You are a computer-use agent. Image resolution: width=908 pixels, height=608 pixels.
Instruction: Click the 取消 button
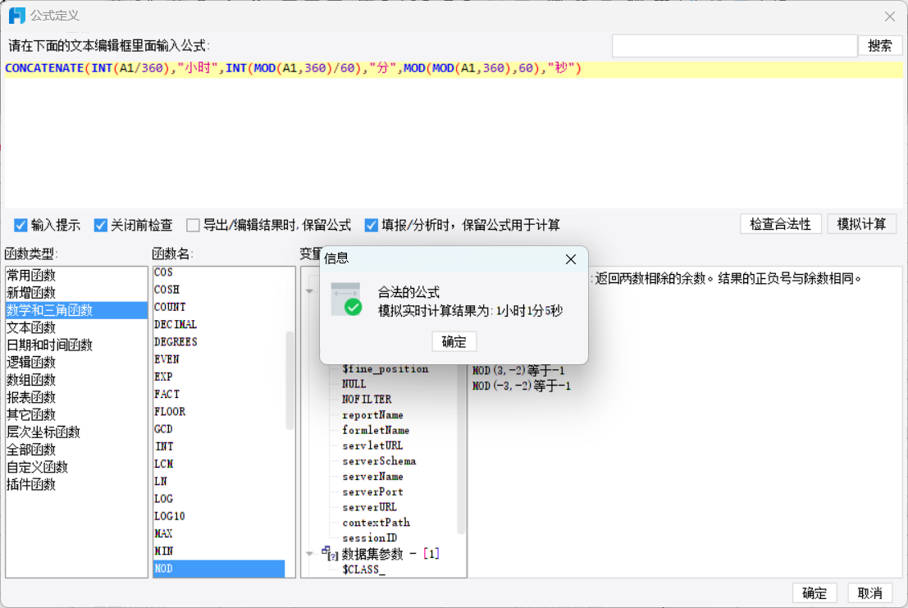click(869, 593)
